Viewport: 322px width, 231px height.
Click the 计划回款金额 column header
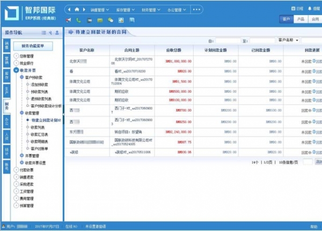tap(216, 50)
